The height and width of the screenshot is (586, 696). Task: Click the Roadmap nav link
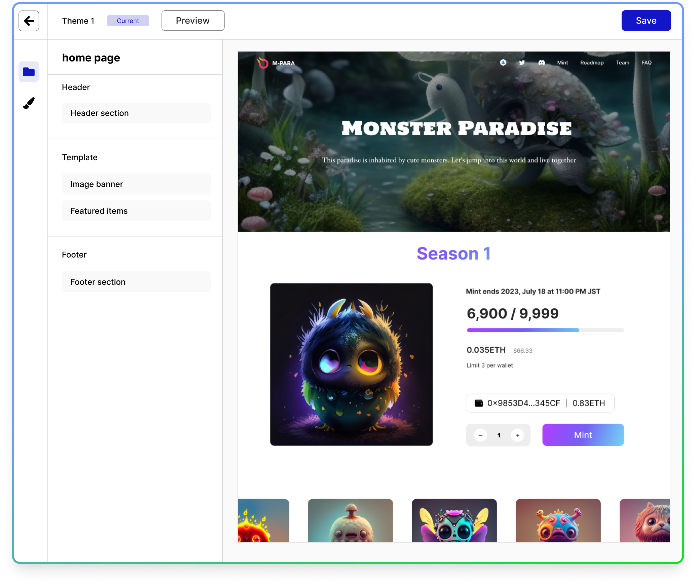pos(592,62)
